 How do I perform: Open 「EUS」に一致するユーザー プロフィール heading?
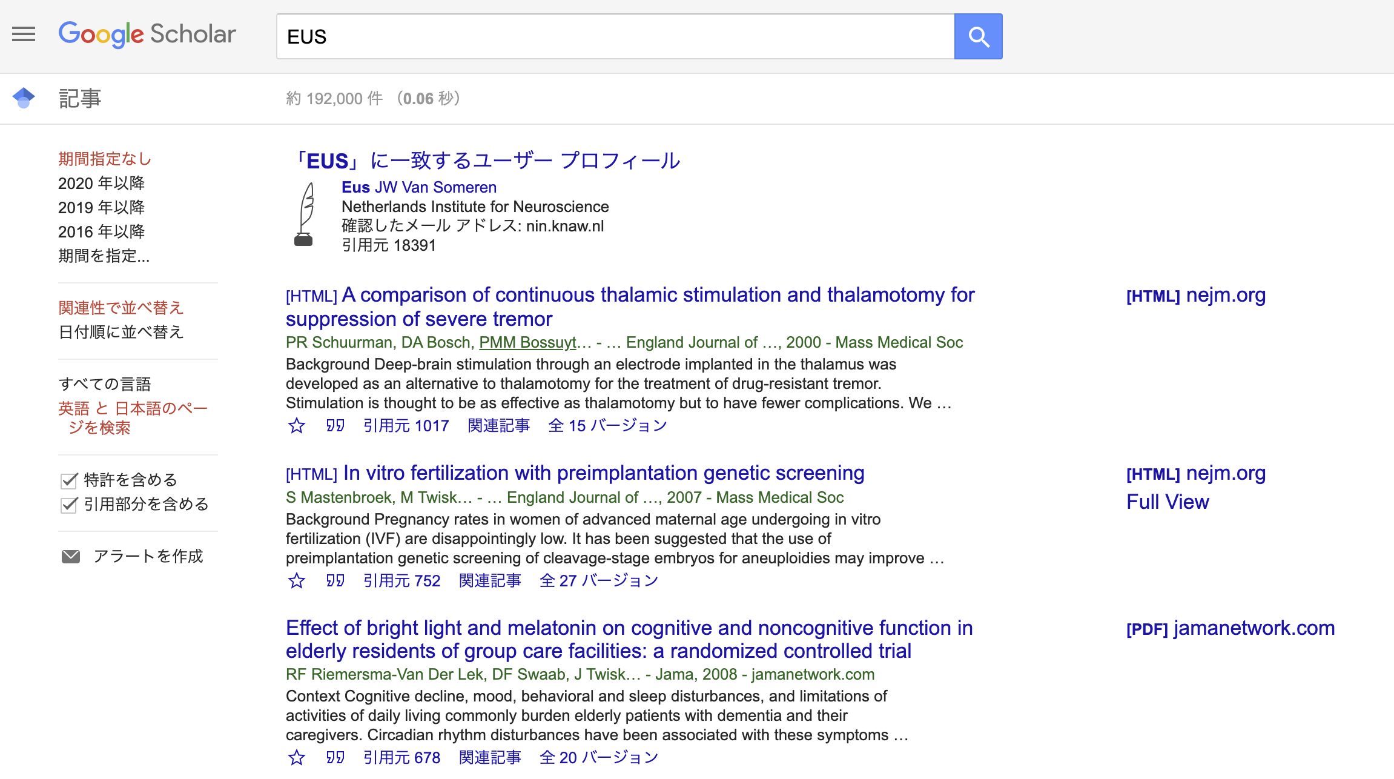(x=486, y=161)
